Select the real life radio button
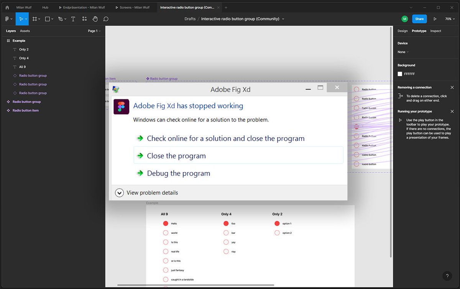Screen dimensions: 460x289 (x=166, y=251)
